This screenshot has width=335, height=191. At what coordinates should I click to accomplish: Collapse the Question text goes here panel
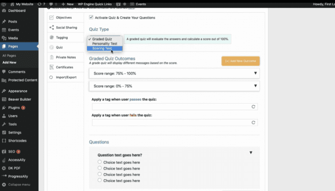click(x=251, y=153)
